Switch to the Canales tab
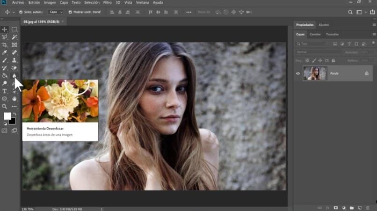The height and width of the screenshot is (211, 377). pos(315,35)
